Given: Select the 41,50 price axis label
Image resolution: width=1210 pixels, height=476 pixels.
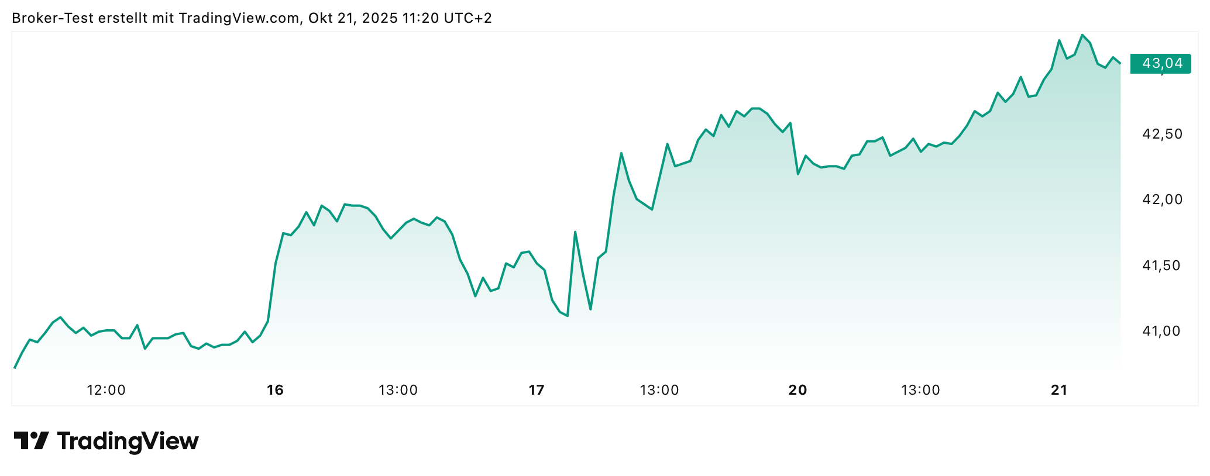Looking at the screenshot, I should 1162,265.
